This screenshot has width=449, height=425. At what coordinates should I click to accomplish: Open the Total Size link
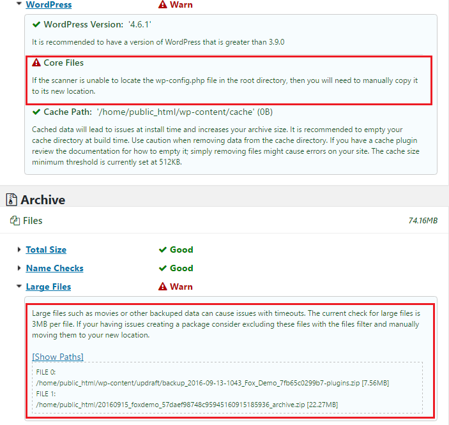pyautogui.click(x=46, y=250)
